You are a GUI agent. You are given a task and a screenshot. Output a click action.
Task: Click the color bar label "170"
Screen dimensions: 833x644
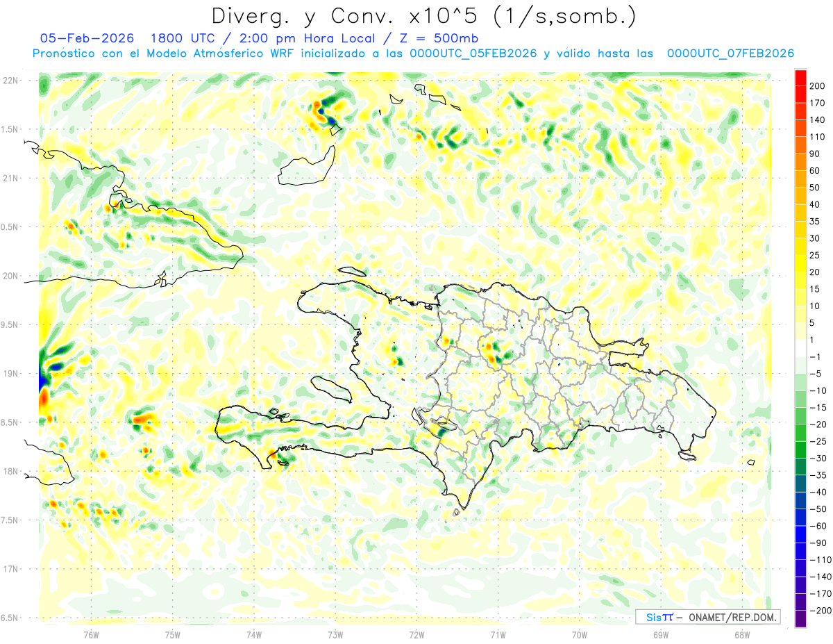(816, 103)
